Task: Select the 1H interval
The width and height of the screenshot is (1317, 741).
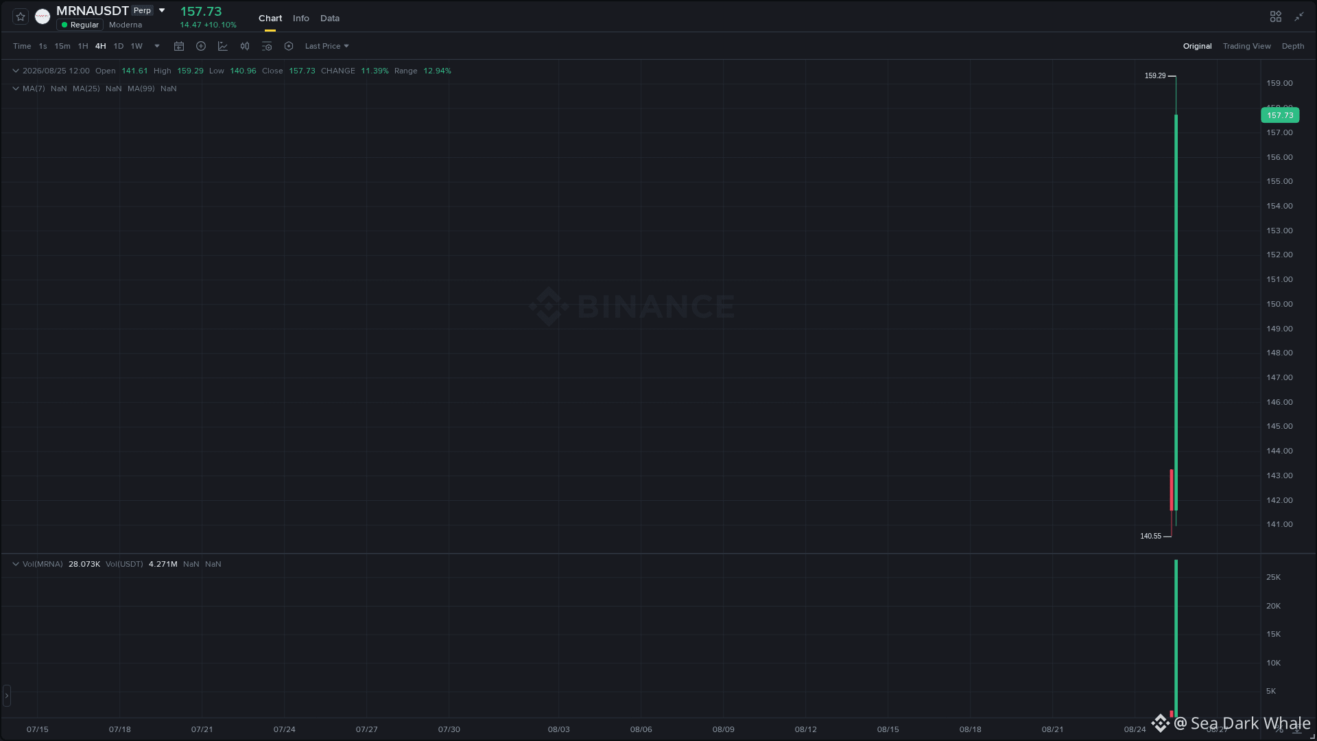Action: pos(83,46)
